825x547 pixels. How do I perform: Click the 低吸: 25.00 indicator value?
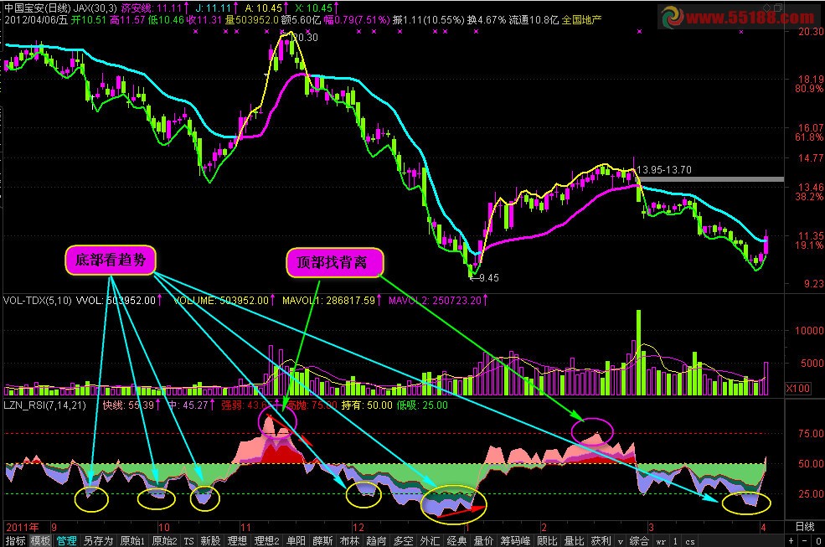click(x=422, y=405)
